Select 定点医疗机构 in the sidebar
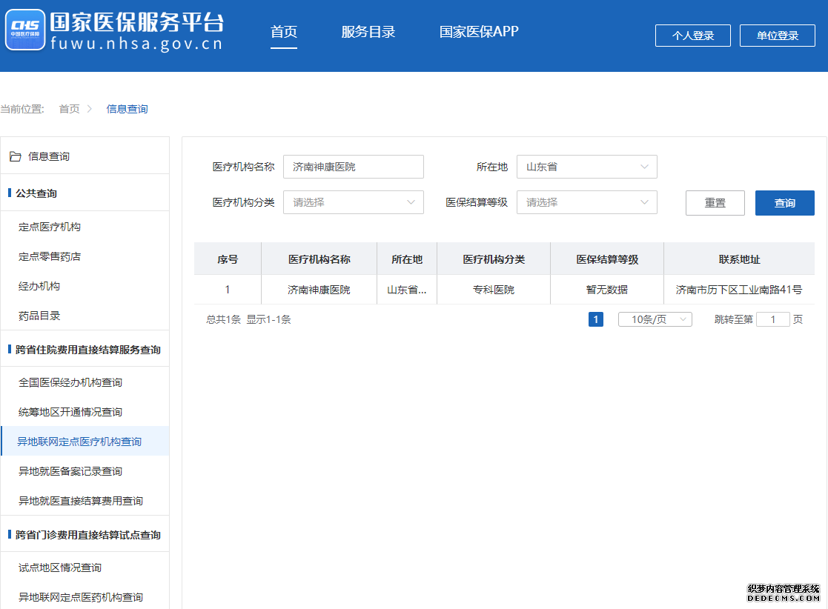The image size is (828, 609). pos(50,227)
